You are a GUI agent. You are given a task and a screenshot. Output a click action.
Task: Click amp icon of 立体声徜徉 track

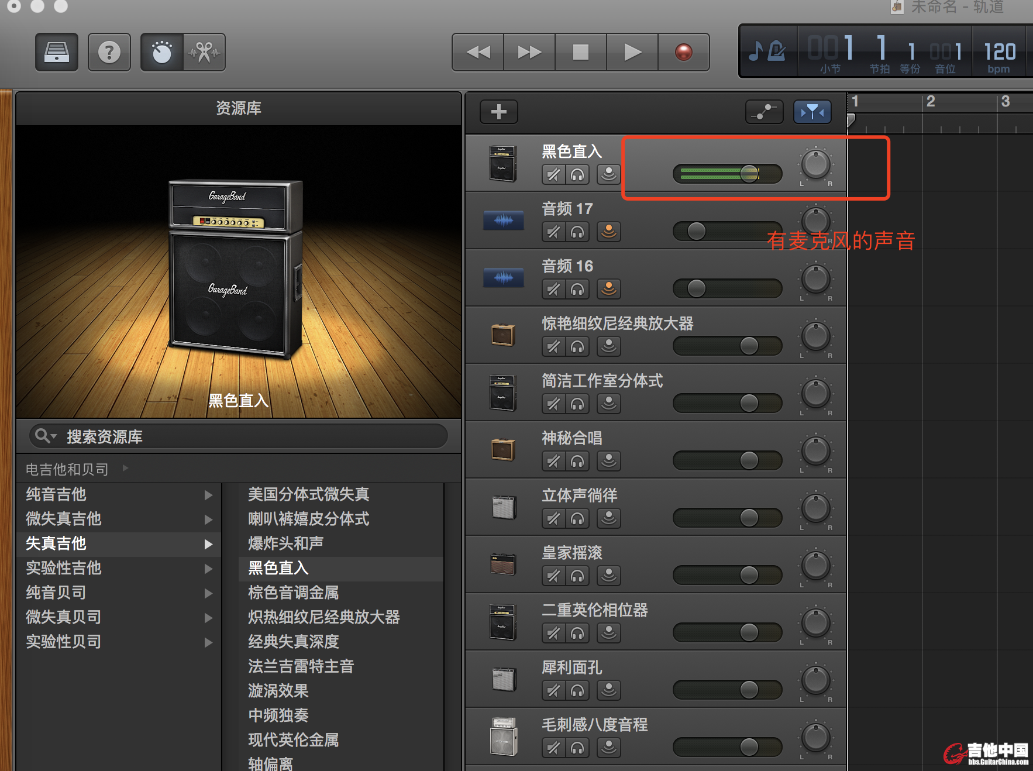503,507
